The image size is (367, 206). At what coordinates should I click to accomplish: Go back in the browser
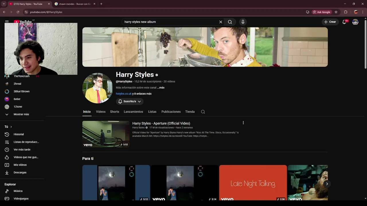[4, 12]
